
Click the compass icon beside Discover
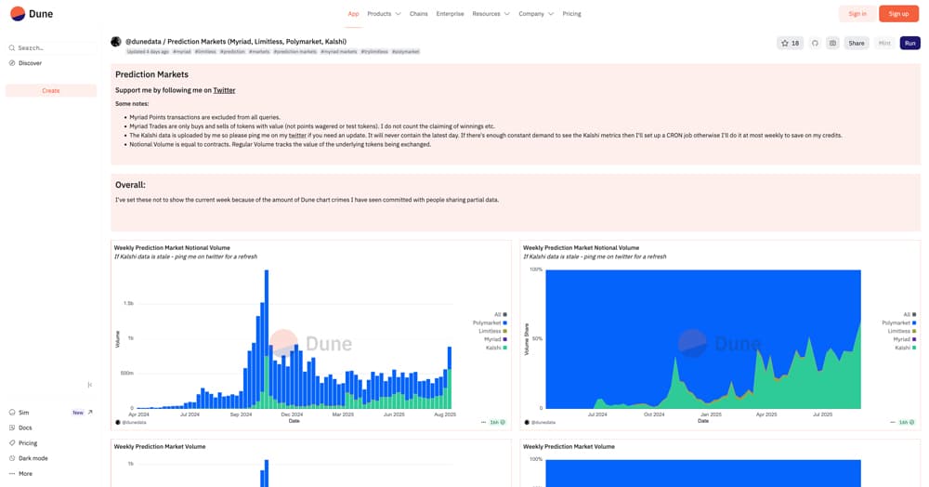(x=12, y=63)
